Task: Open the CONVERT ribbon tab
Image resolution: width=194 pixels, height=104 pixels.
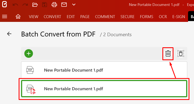Action: point(52,17)
